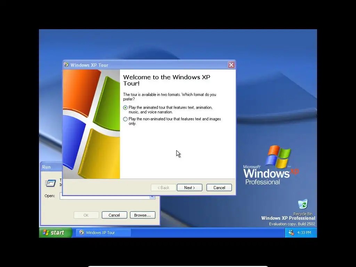Click Next in the Windows XP Tour
Screen dimensions: 356x267
pos(189,187)
